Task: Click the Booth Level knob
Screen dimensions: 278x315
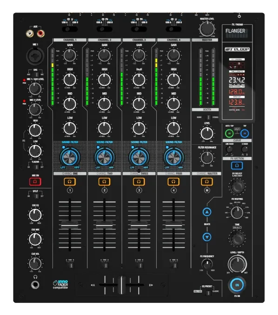Action: (x=207, y=134)
